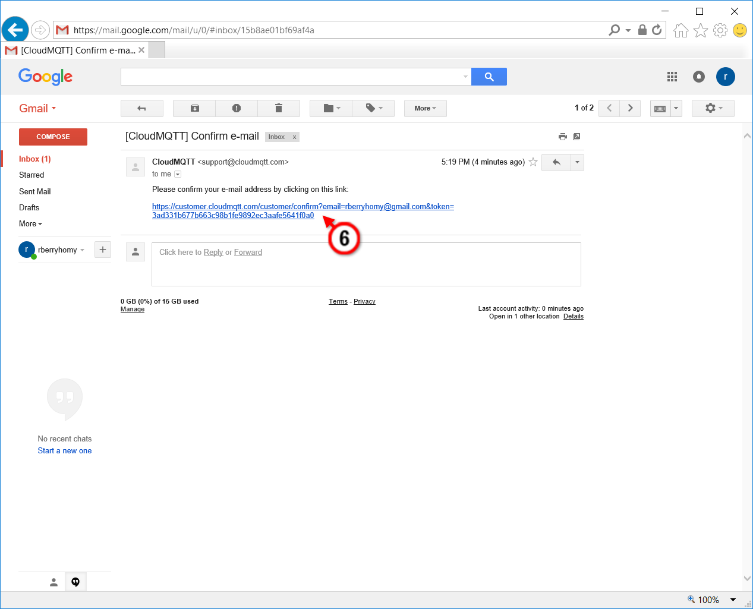Click the address bar search magnifier icon
The image size is (753, 609).
pyautogui.click(x=615, y=30)
